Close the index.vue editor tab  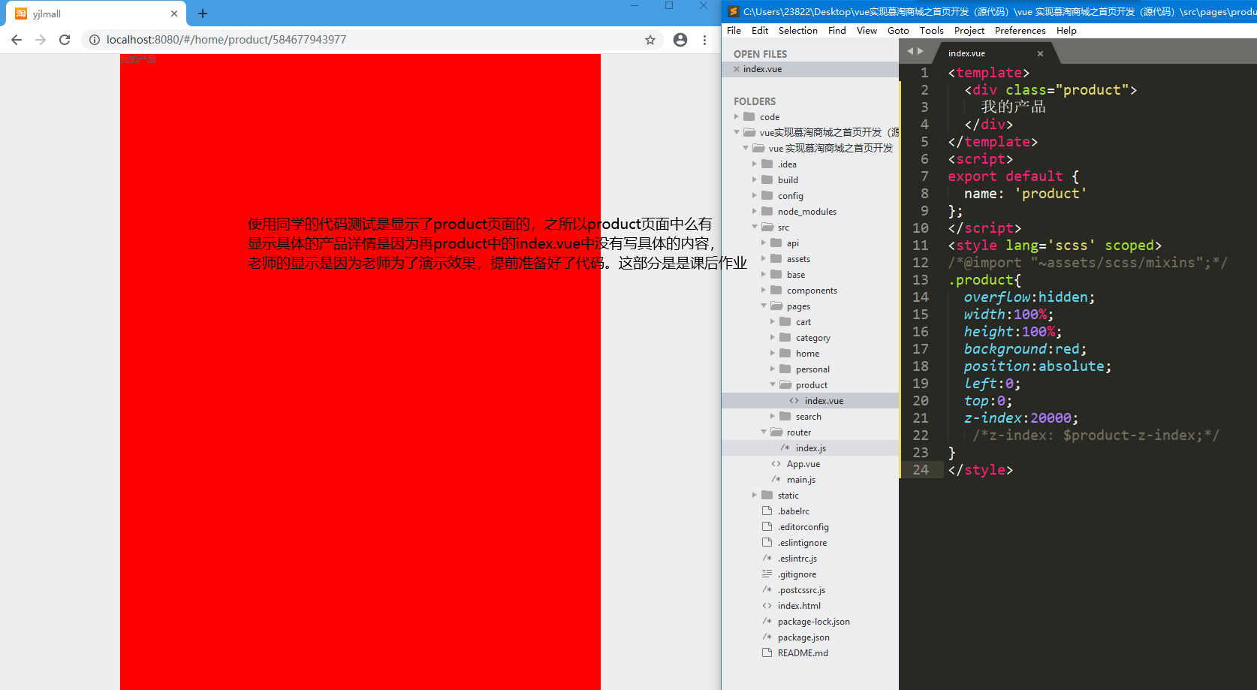[1040, 53]
